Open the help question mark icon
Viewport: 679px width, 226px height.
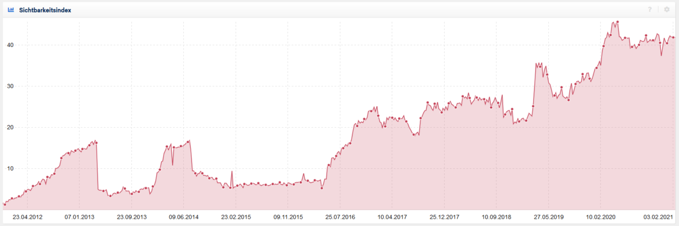pyautogui.click(x=650, y=10)
